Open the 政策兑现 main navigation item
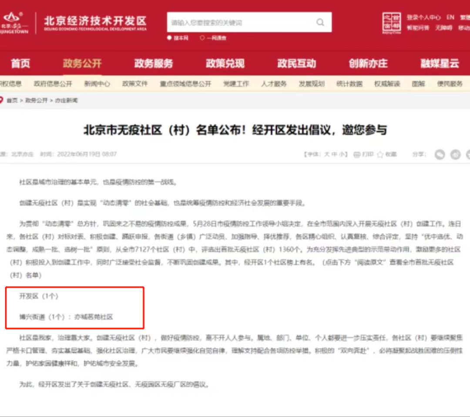 click(225, 63)
